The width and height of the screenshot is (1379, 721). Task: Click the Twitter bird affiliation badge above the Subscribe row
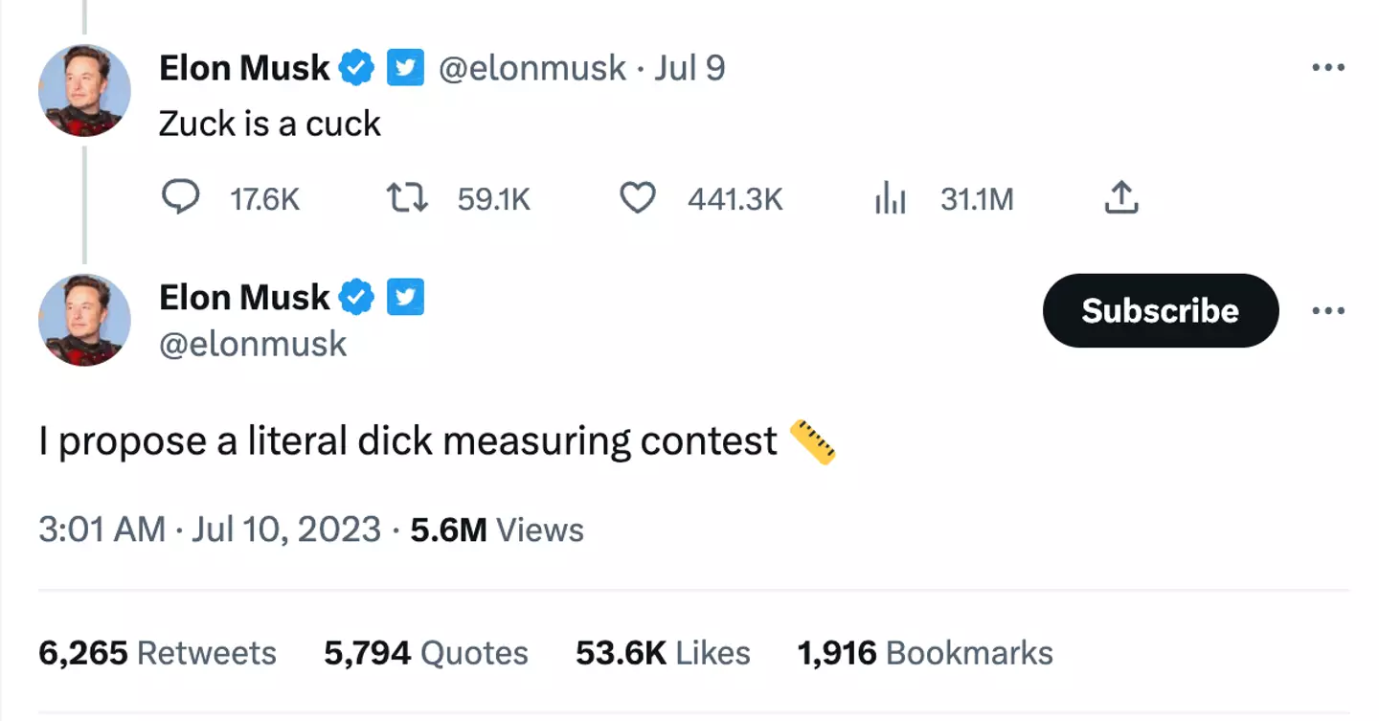tap(405, 298)
